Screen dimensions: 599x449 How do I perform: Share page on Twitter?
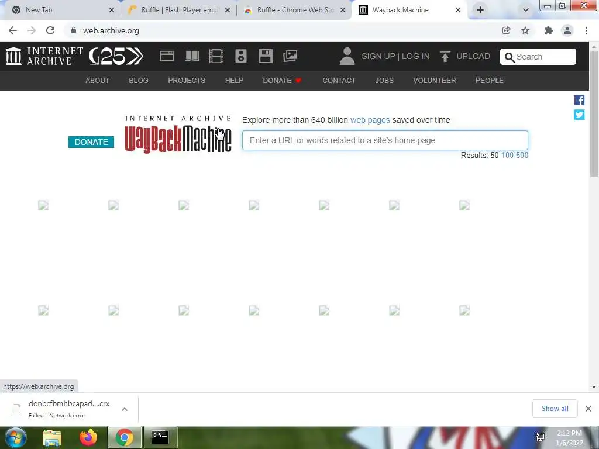click(x=579, y=115)
